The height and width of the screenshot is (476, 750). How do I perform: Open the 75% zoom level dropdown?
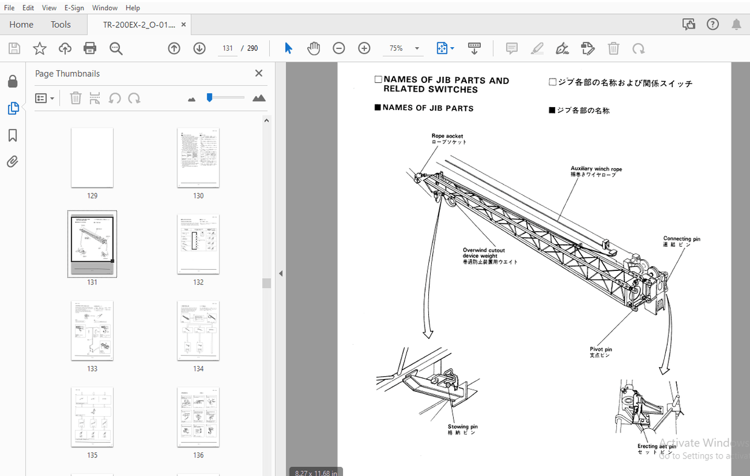coord(416,48)
